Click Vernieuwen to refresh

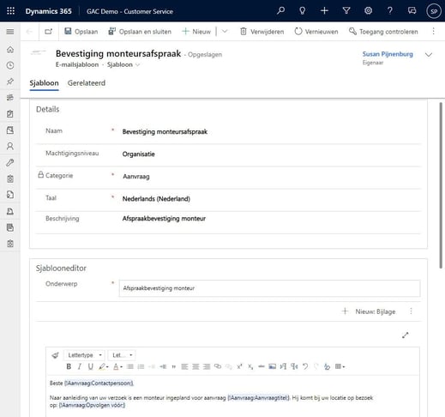pyautogui.click(x=316, y=32)
